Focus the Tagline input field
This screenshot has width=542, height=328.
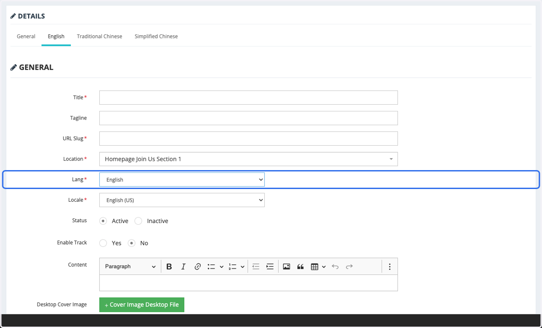coord(248,118)
